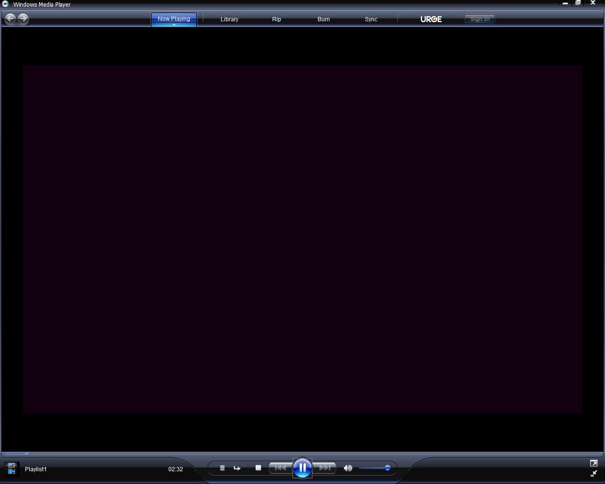Pause playback with the blue pause button
Viewport: 605px width, 484px height.
(302, 468)
